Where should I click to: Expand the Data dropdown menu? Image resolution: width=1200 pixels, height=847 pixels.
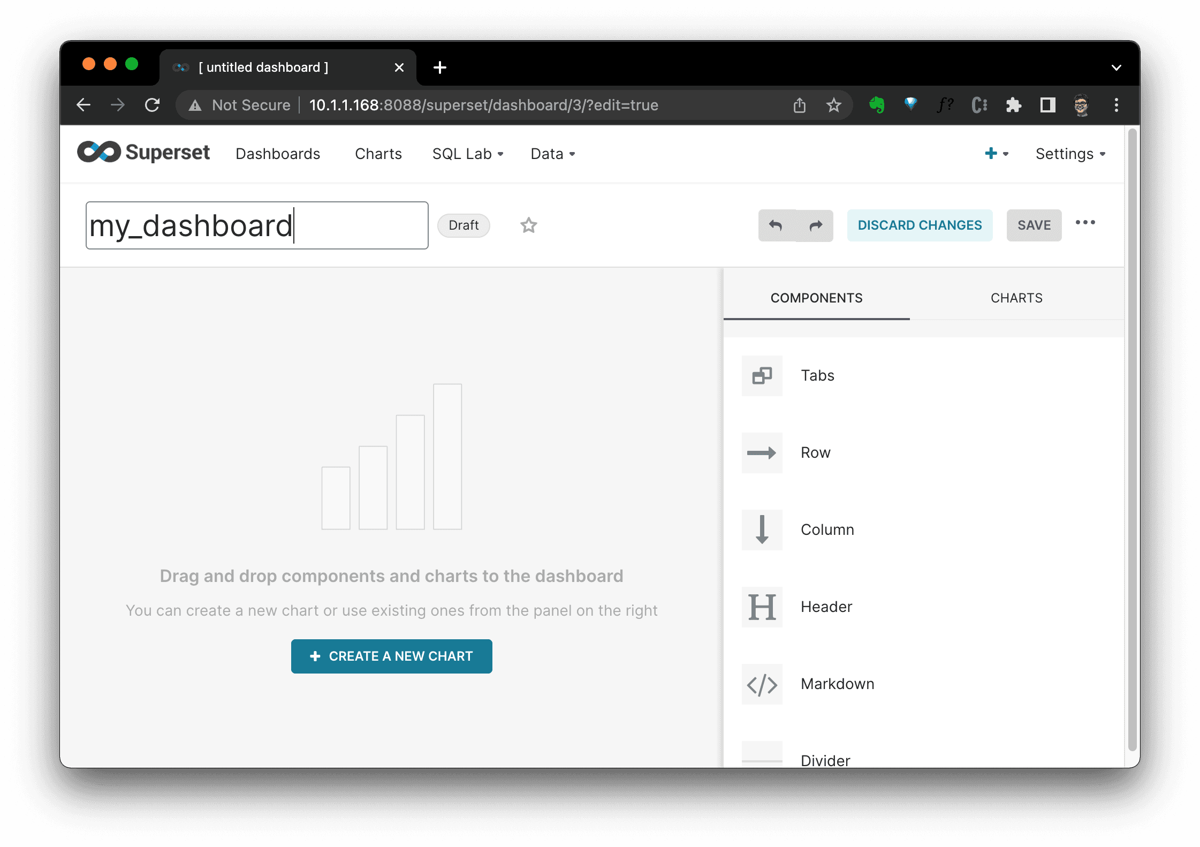click(x=552, y=154)
